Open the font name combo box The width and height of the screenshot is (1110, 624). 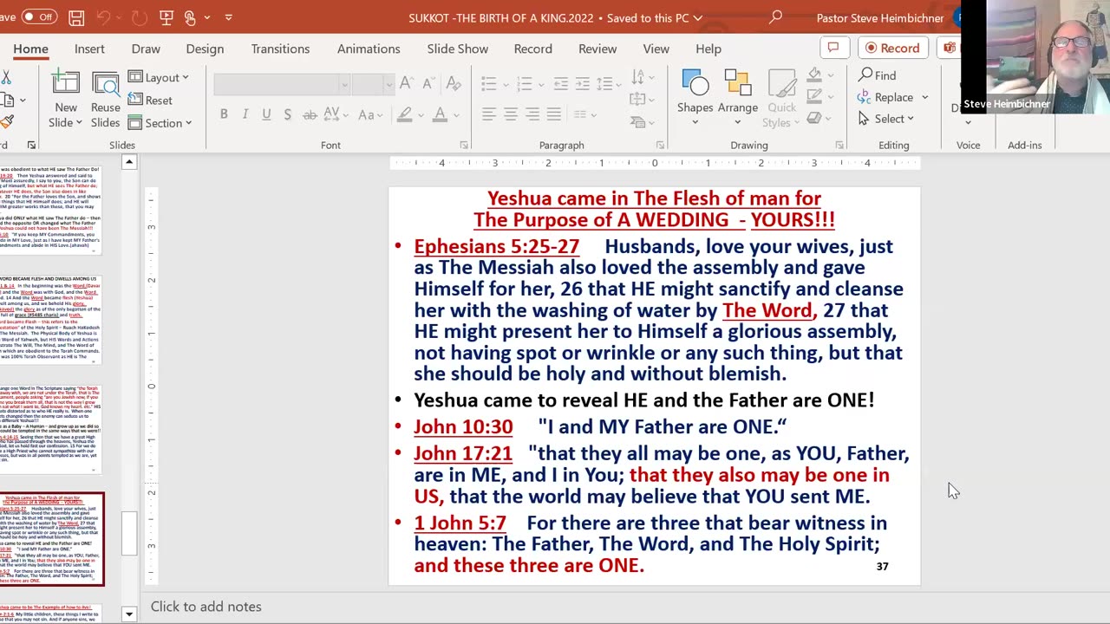282,84
